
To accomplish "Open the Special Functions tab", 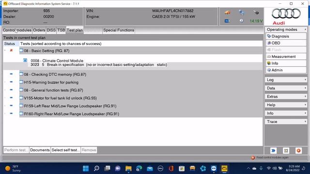I will pyautogui.click(x=119, y=30).
